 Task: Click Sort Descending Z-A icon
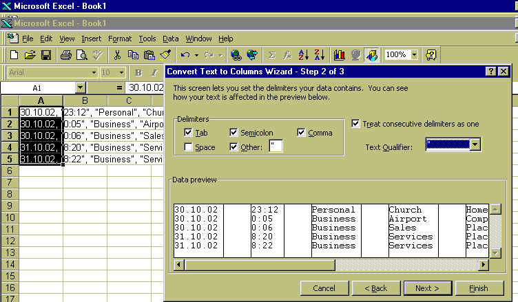pos(320,55)
